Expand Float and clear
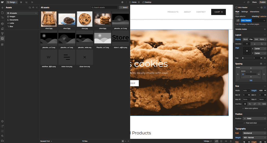 [x=251, y=123]
